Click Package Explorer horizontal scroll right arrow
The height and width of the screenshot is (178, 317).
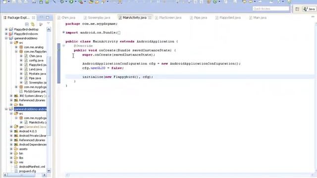pyautogui.click(x=45, y=175)
